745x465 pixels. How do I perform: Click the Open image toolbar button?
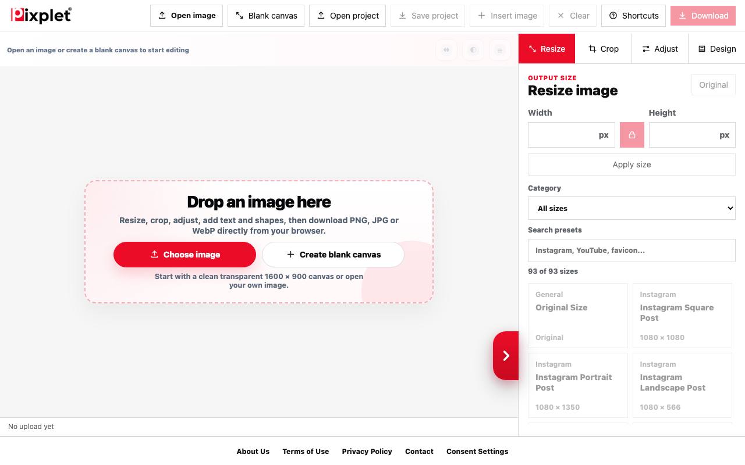(x=186, y=16)
